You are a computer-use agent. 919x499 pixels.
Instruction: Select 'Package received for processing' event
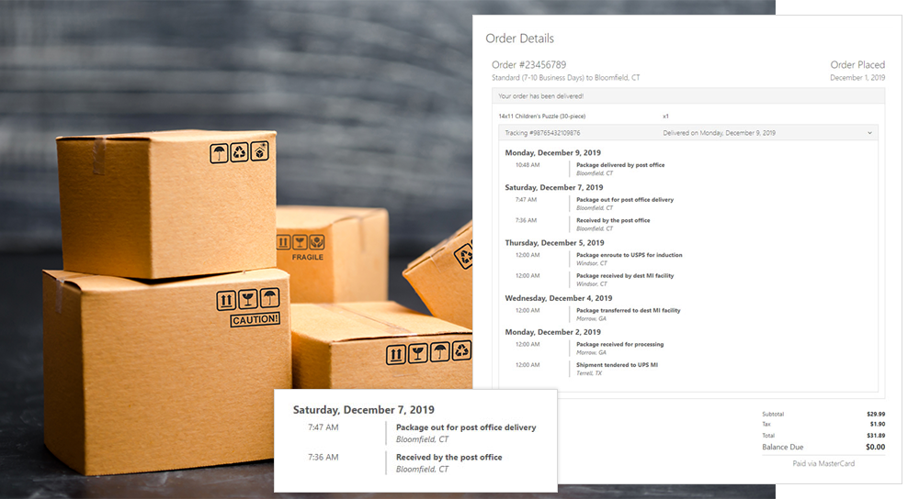click(x=619, y=344)
